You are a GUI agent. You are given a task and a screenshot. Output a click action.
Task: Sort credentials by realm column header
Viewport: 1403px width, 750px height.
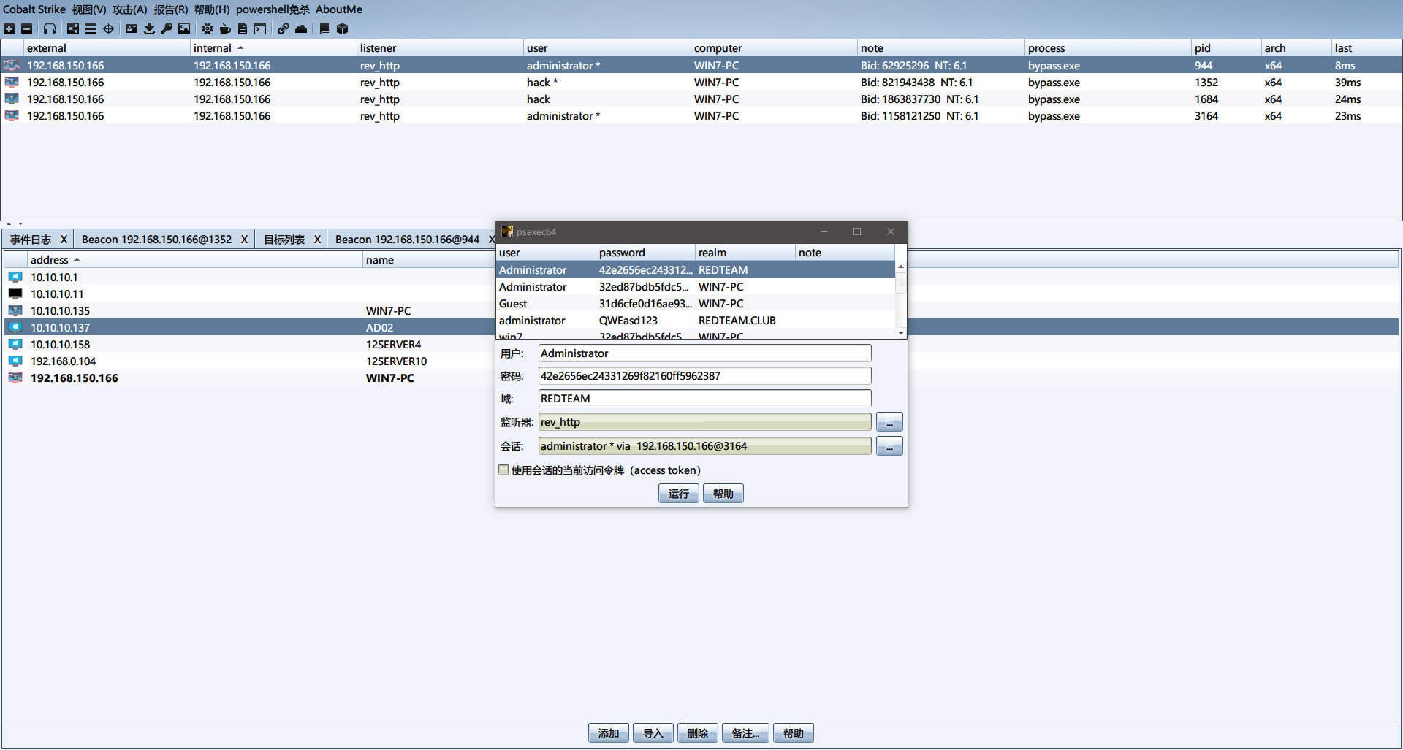745,253
